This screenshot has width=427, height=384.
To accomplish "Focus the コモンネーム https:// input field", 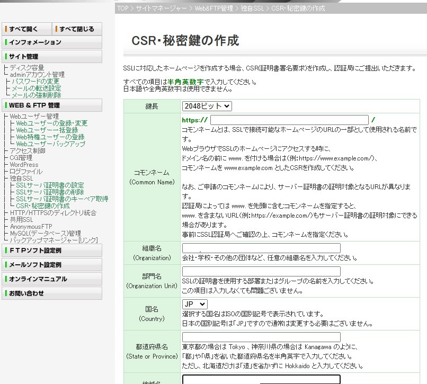I will coord(289,120).
